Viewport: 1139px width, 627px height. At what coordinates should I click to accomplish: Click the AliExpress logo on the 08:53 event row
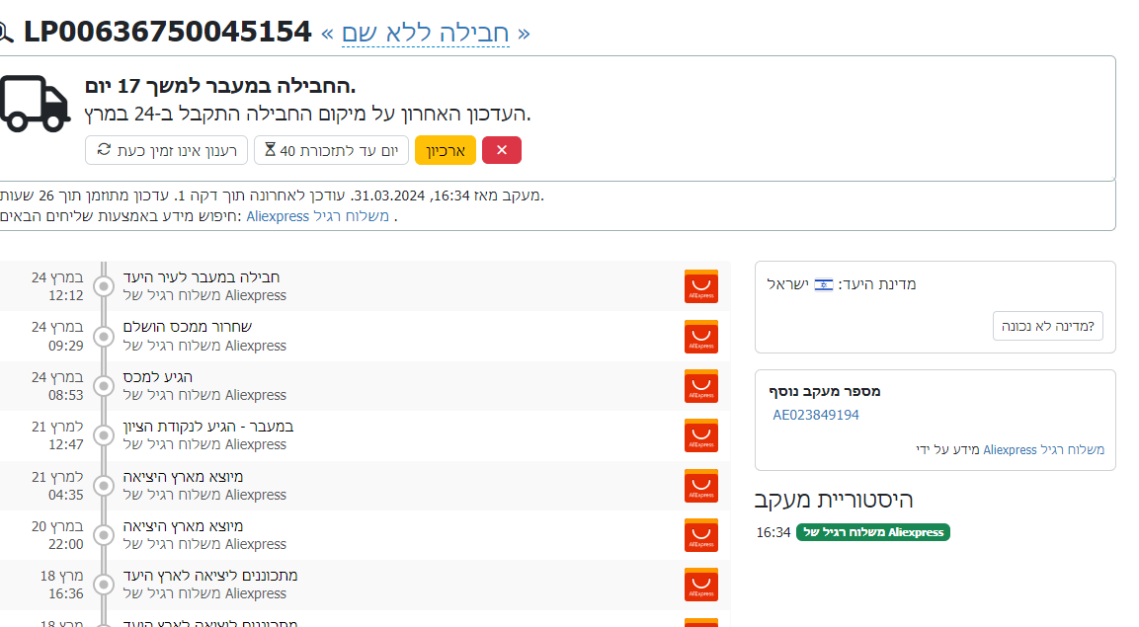click(701, 386)
